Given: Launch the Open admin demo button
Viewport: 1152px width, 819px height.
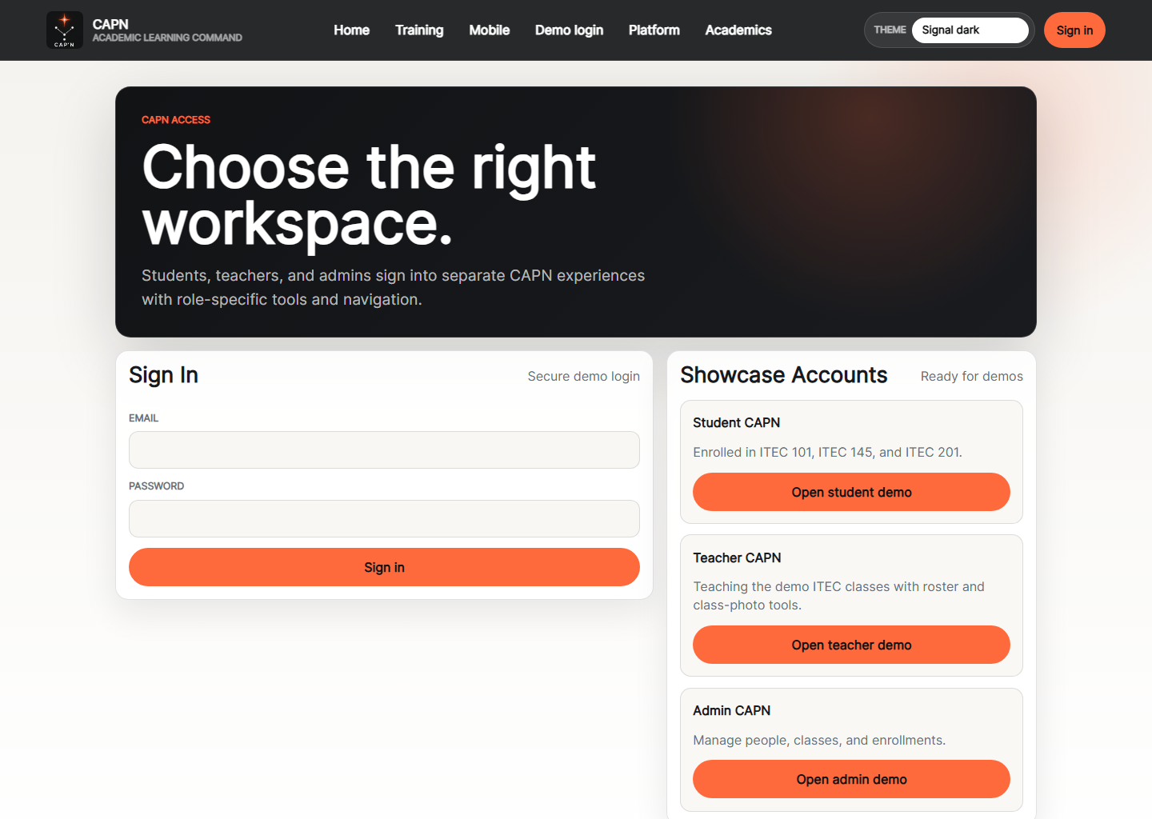Looking at the screenshot, I should pos(851,779).
